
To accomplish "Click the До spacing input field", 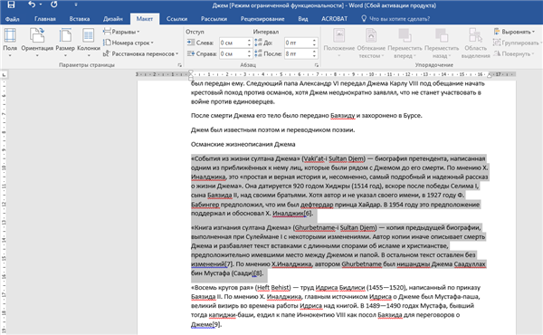I will [298, 43].
